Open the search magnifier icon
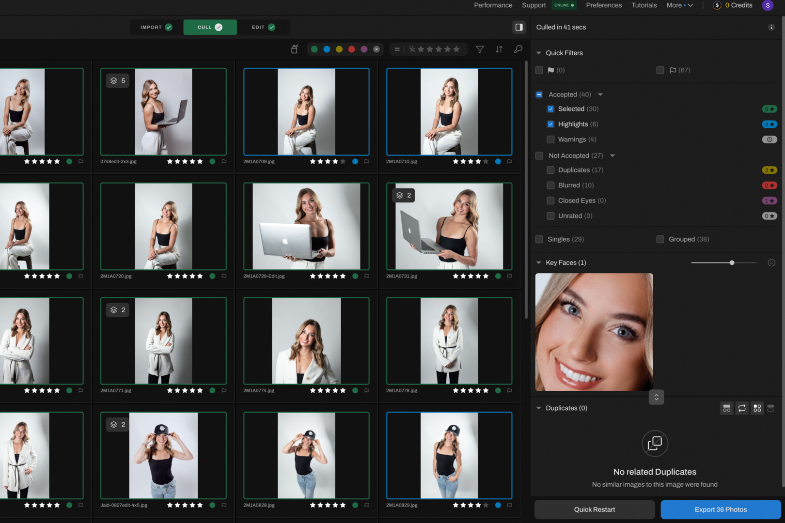Screen dimensions: 785x523 tap(518, 49)
